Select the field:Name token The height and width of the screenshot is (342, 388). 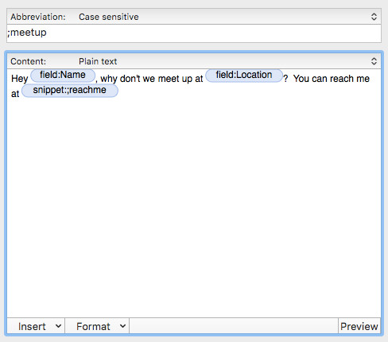[63, 76]
